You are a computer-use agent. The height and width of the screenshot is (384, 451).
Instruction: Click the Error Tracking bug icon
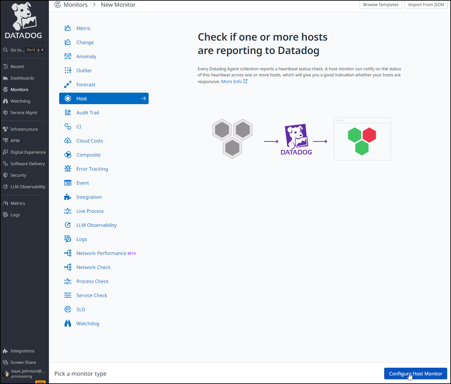[68, 169]
